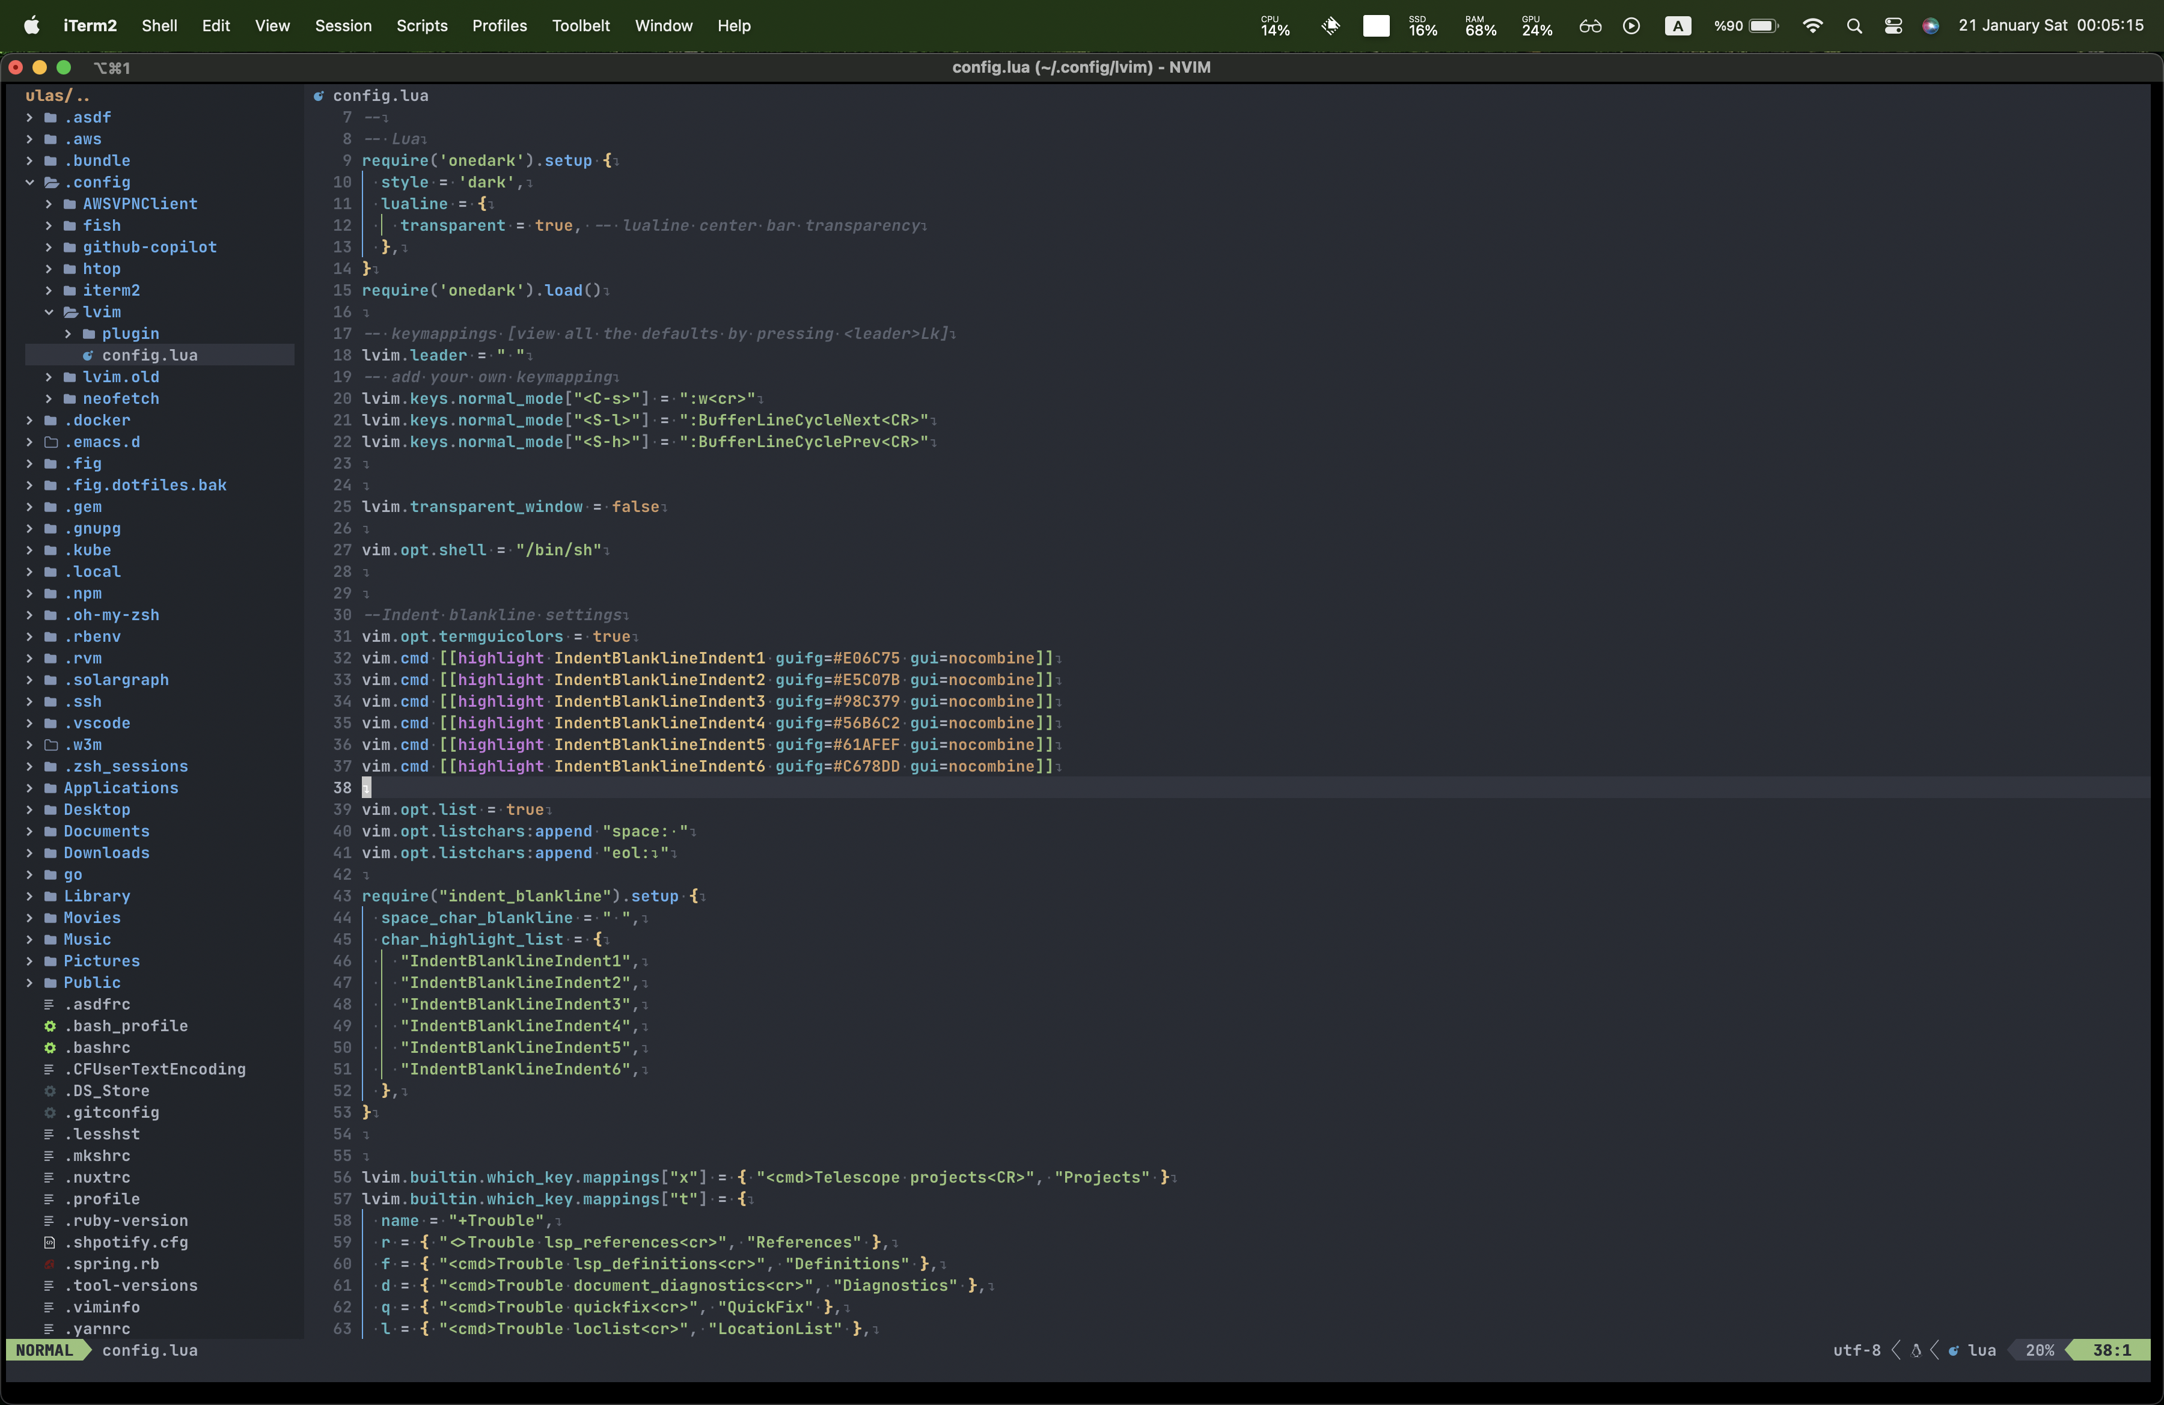
Task: Click line 27 vim.opt.shell setting
Action: 482,550
